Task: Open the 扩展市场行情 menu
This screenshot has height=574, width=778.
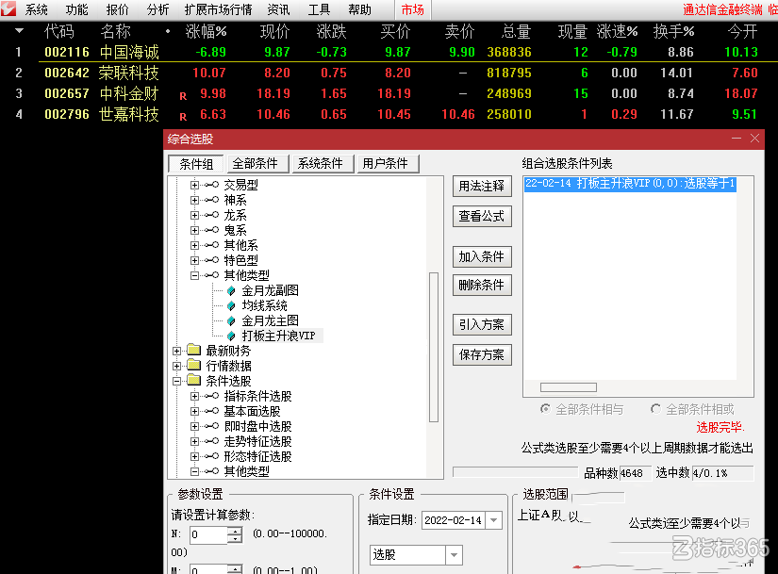Action: [x=219, y=9]
